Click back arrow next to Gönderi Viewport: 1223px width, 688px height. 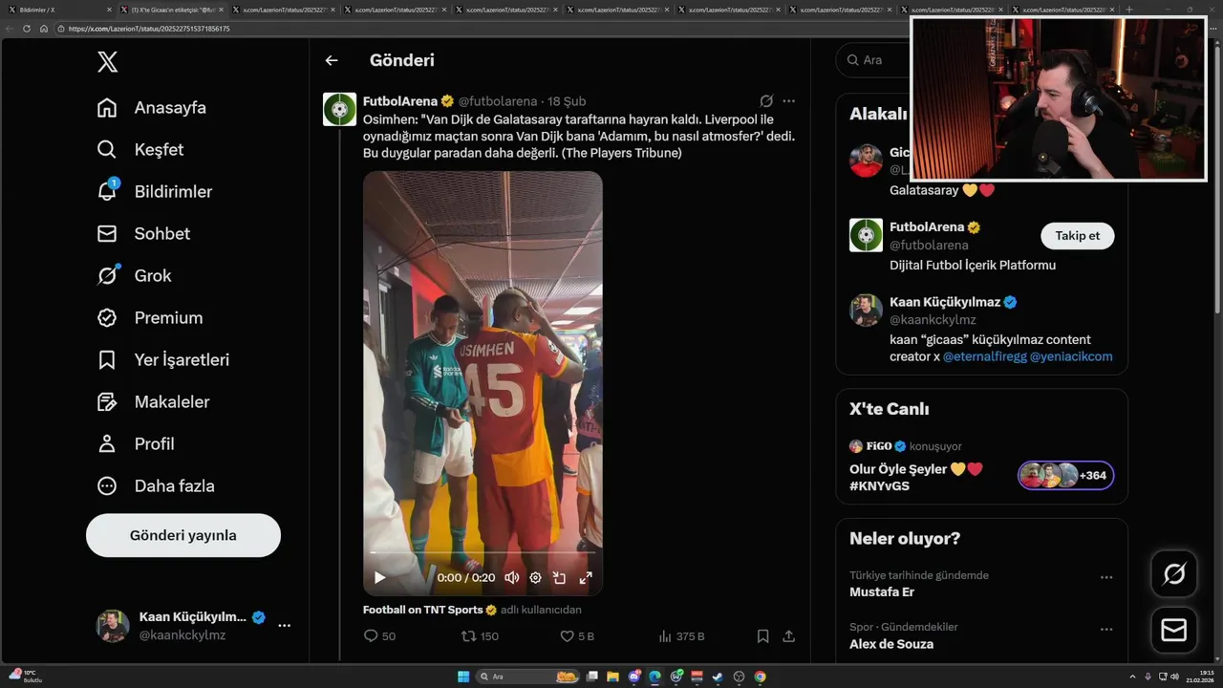click(x=332, y=60)
